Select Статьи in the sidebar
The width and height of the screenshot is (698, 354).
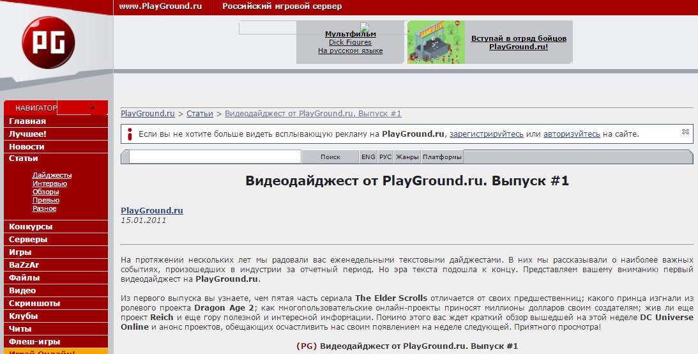[x=23, y=158]
